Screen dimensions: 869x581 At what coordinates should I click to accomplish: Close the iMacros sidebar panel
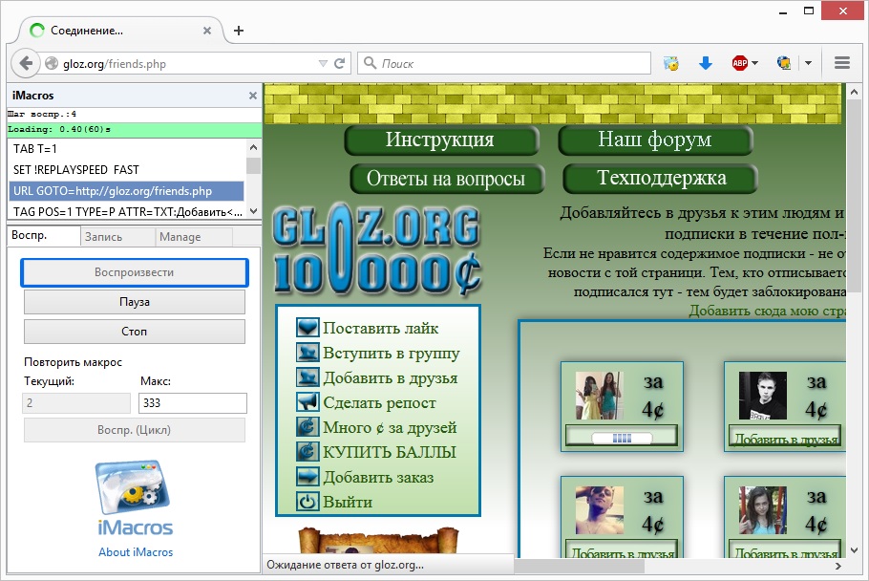coord(253,96)
